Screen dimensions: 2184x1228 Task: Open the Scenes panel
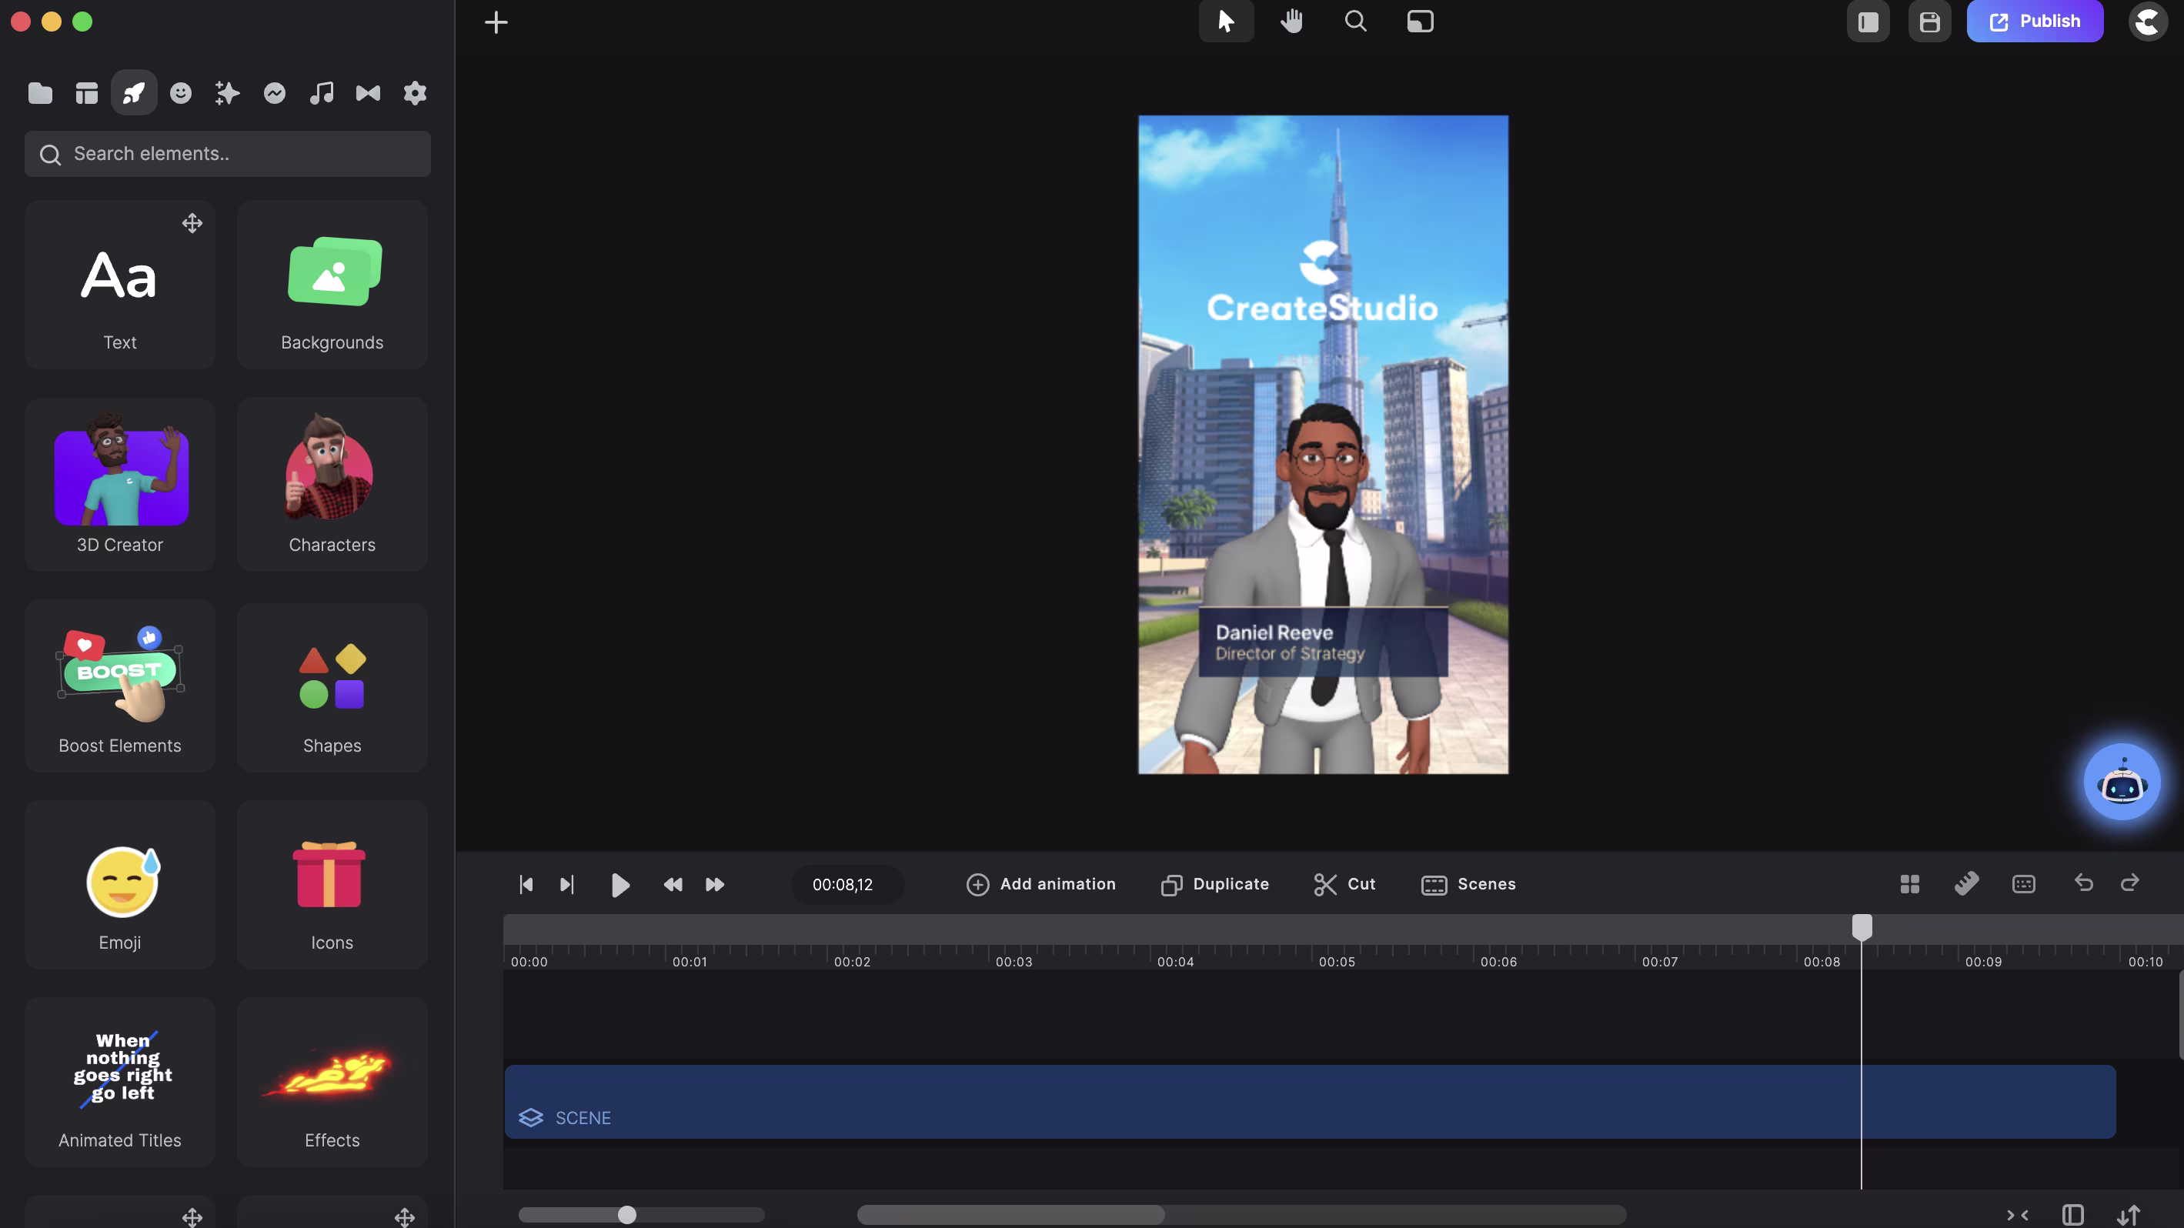click(1468, 884)
